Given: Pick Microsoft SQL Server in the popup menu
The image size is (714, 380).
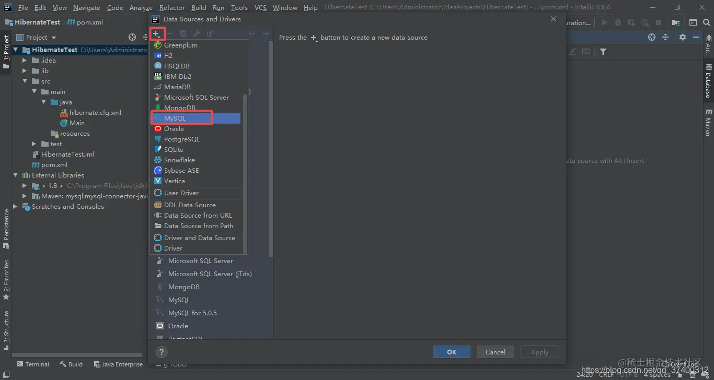Looking at the screenshot, I should pos(196,98).
